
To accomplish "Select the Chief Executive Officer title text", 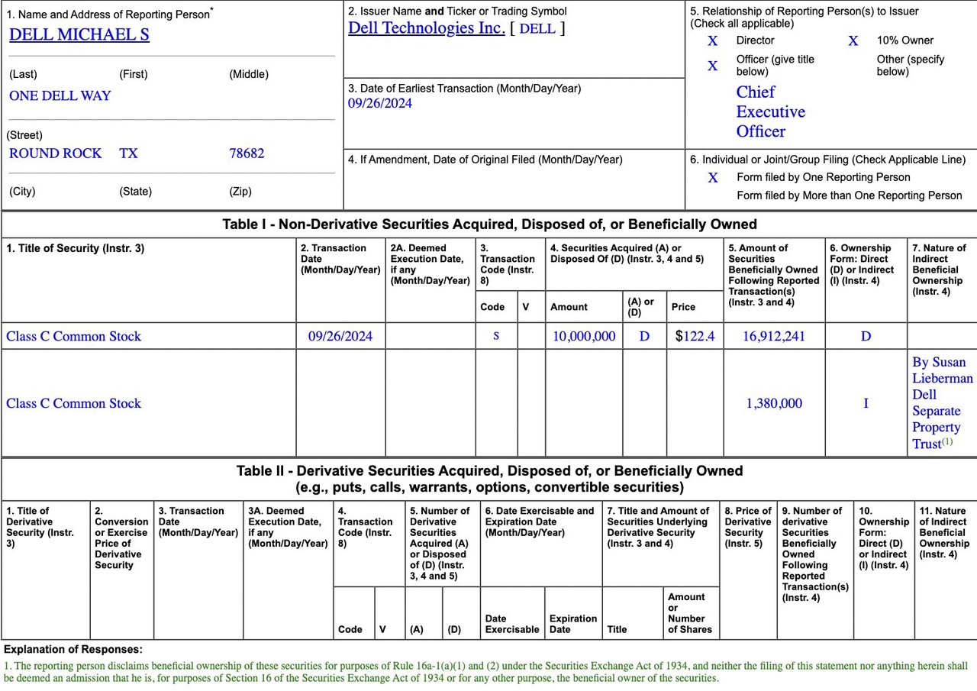I will pos(771,111).
